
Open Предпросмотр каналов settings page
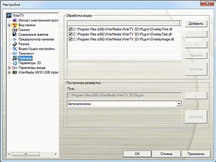pos(36,39)
